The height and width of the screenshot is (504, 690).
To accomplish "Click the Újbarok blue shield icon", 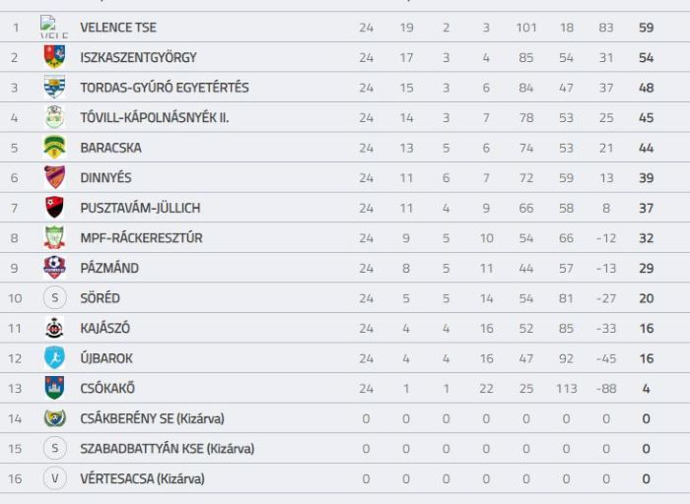I will click(x=54, y=357).
